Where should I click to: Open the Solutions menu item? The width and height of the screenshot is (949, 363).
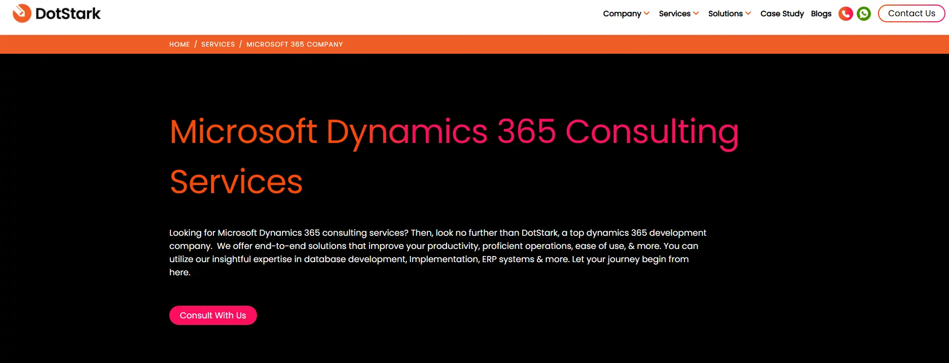click(725, 14)
